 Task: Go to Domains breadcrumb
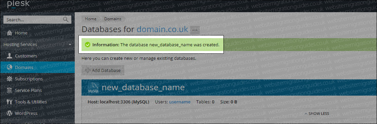112,19
